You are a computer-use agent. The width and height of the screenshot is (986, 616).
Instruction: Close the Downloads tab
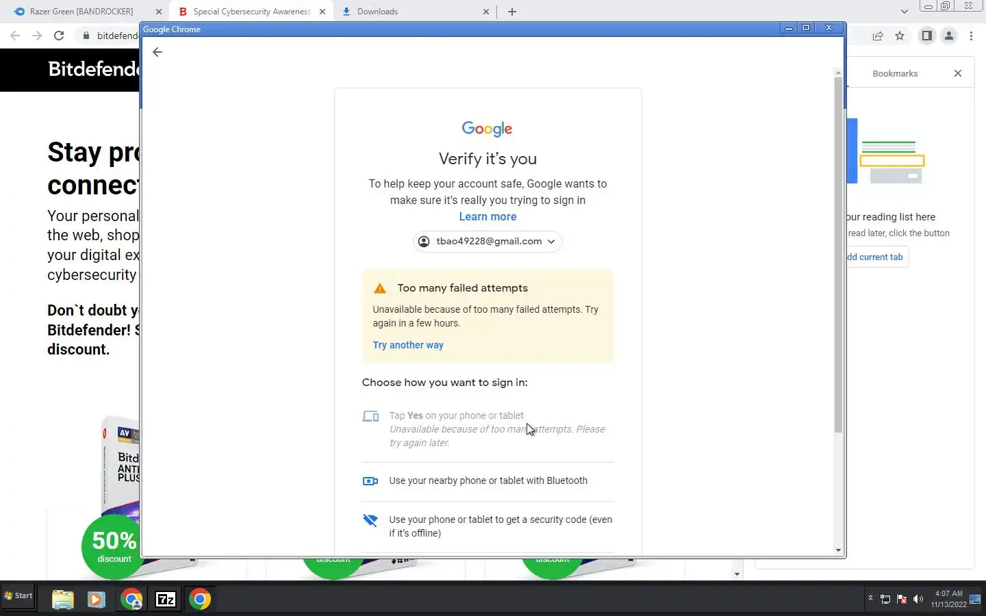point(486,12)
